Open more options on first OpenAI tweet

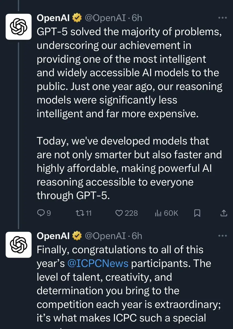(x=223, y=18)
